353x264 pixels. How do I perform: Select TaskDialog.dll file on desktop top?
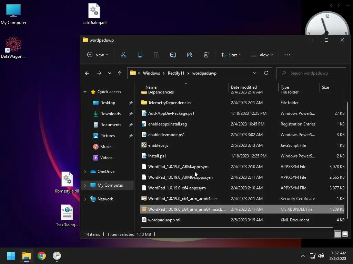[94, 14]
